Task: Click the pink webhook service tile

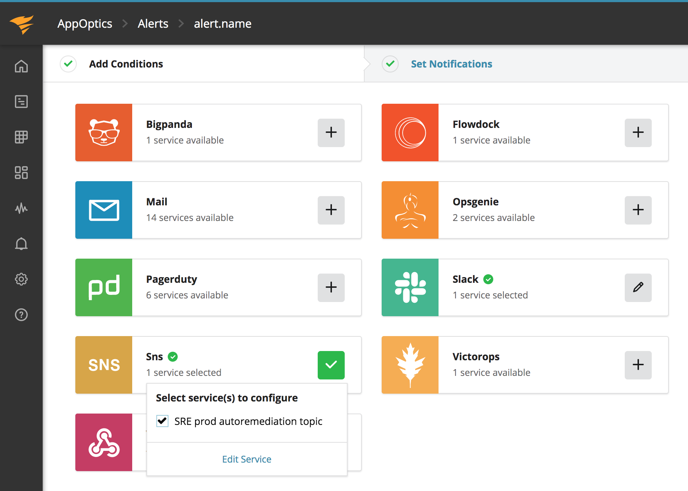Action: click(x=104, y=442)
